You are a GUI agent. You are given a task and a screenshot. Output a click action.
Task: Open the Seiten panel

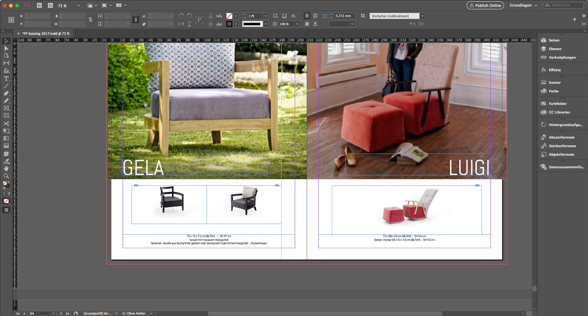554,40
